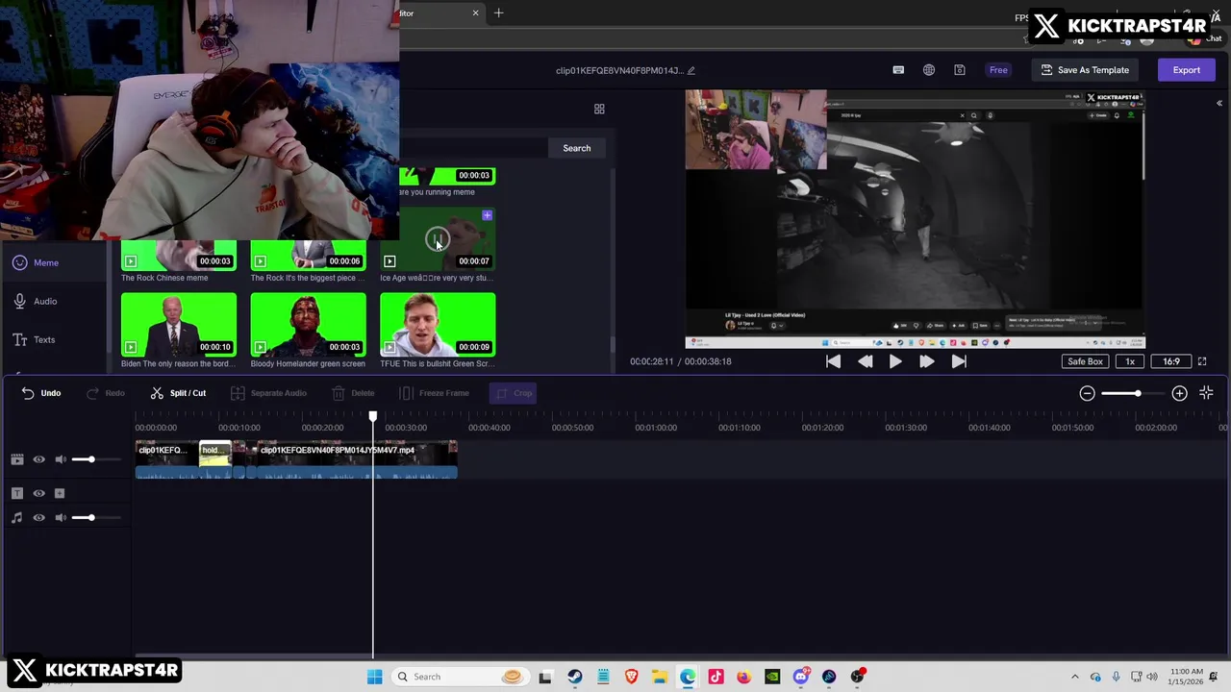Click the Redo button
Image resolution: width=1231 pixels, height=692 pixels.
(x=106, y=393)
